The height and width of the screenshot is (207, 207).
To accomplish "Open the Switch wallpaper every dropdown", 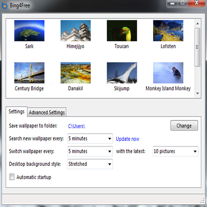I will [90, 151].
